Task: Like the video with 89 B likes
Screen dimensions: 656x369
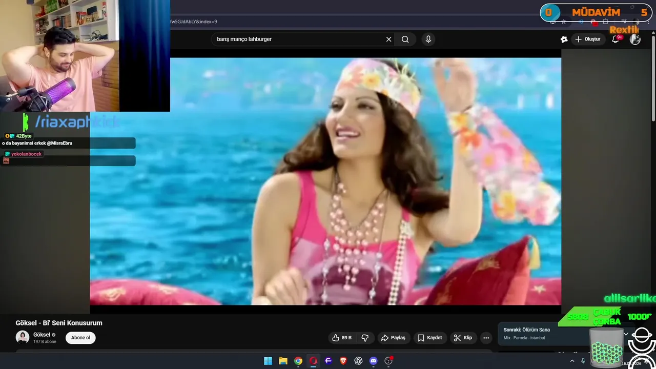Action: click(342, 338)
